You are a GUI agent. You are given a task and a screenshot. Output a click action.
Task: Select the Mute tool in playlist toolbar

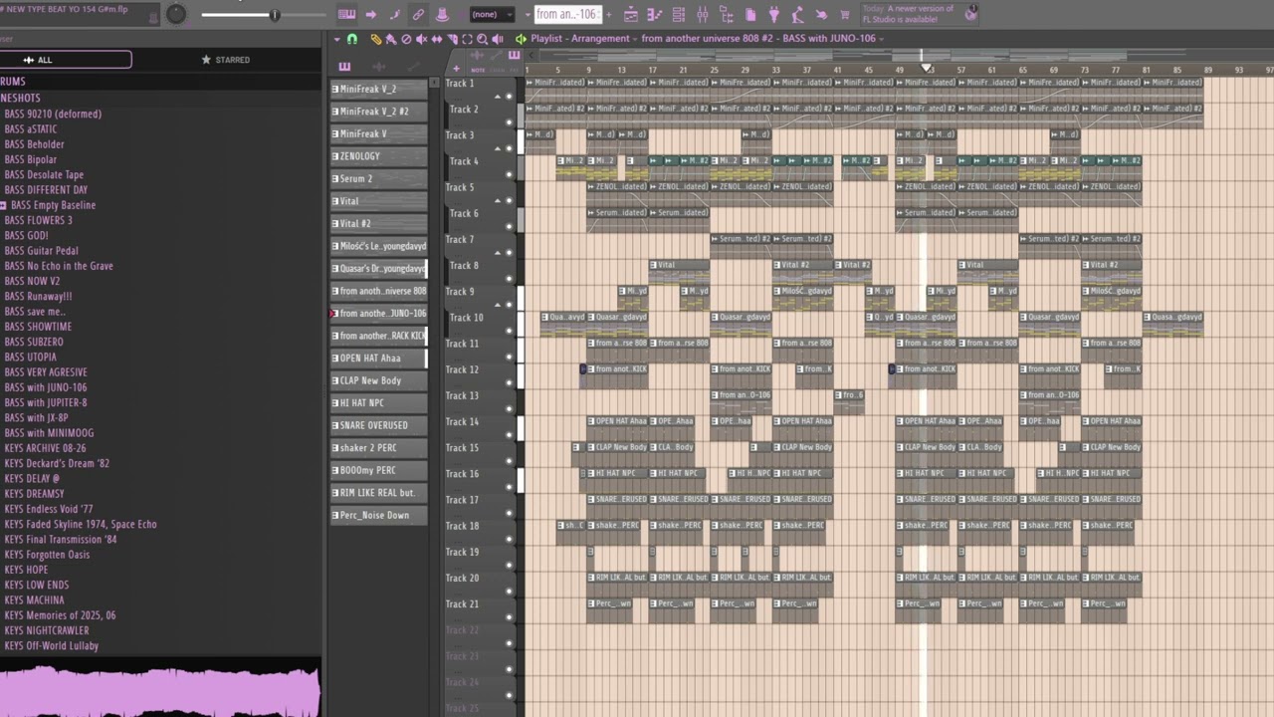421,39
